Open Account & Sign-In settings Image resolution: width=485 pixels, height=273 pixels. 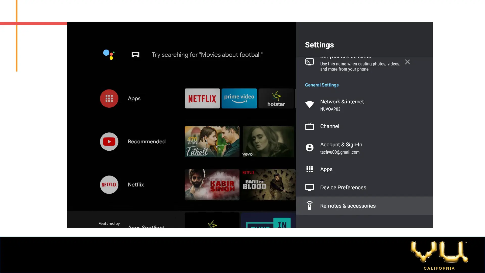(x=341, y=145)
